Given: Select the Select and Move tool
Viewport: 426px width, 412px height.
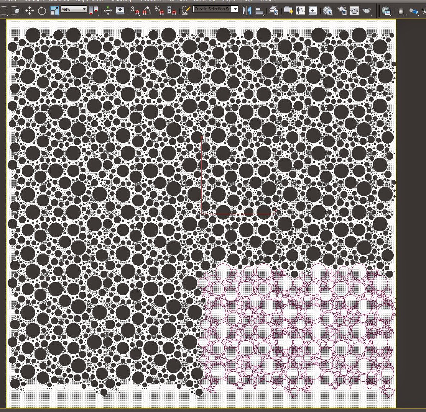Looking at the screenshot, I should pos(30,11).
